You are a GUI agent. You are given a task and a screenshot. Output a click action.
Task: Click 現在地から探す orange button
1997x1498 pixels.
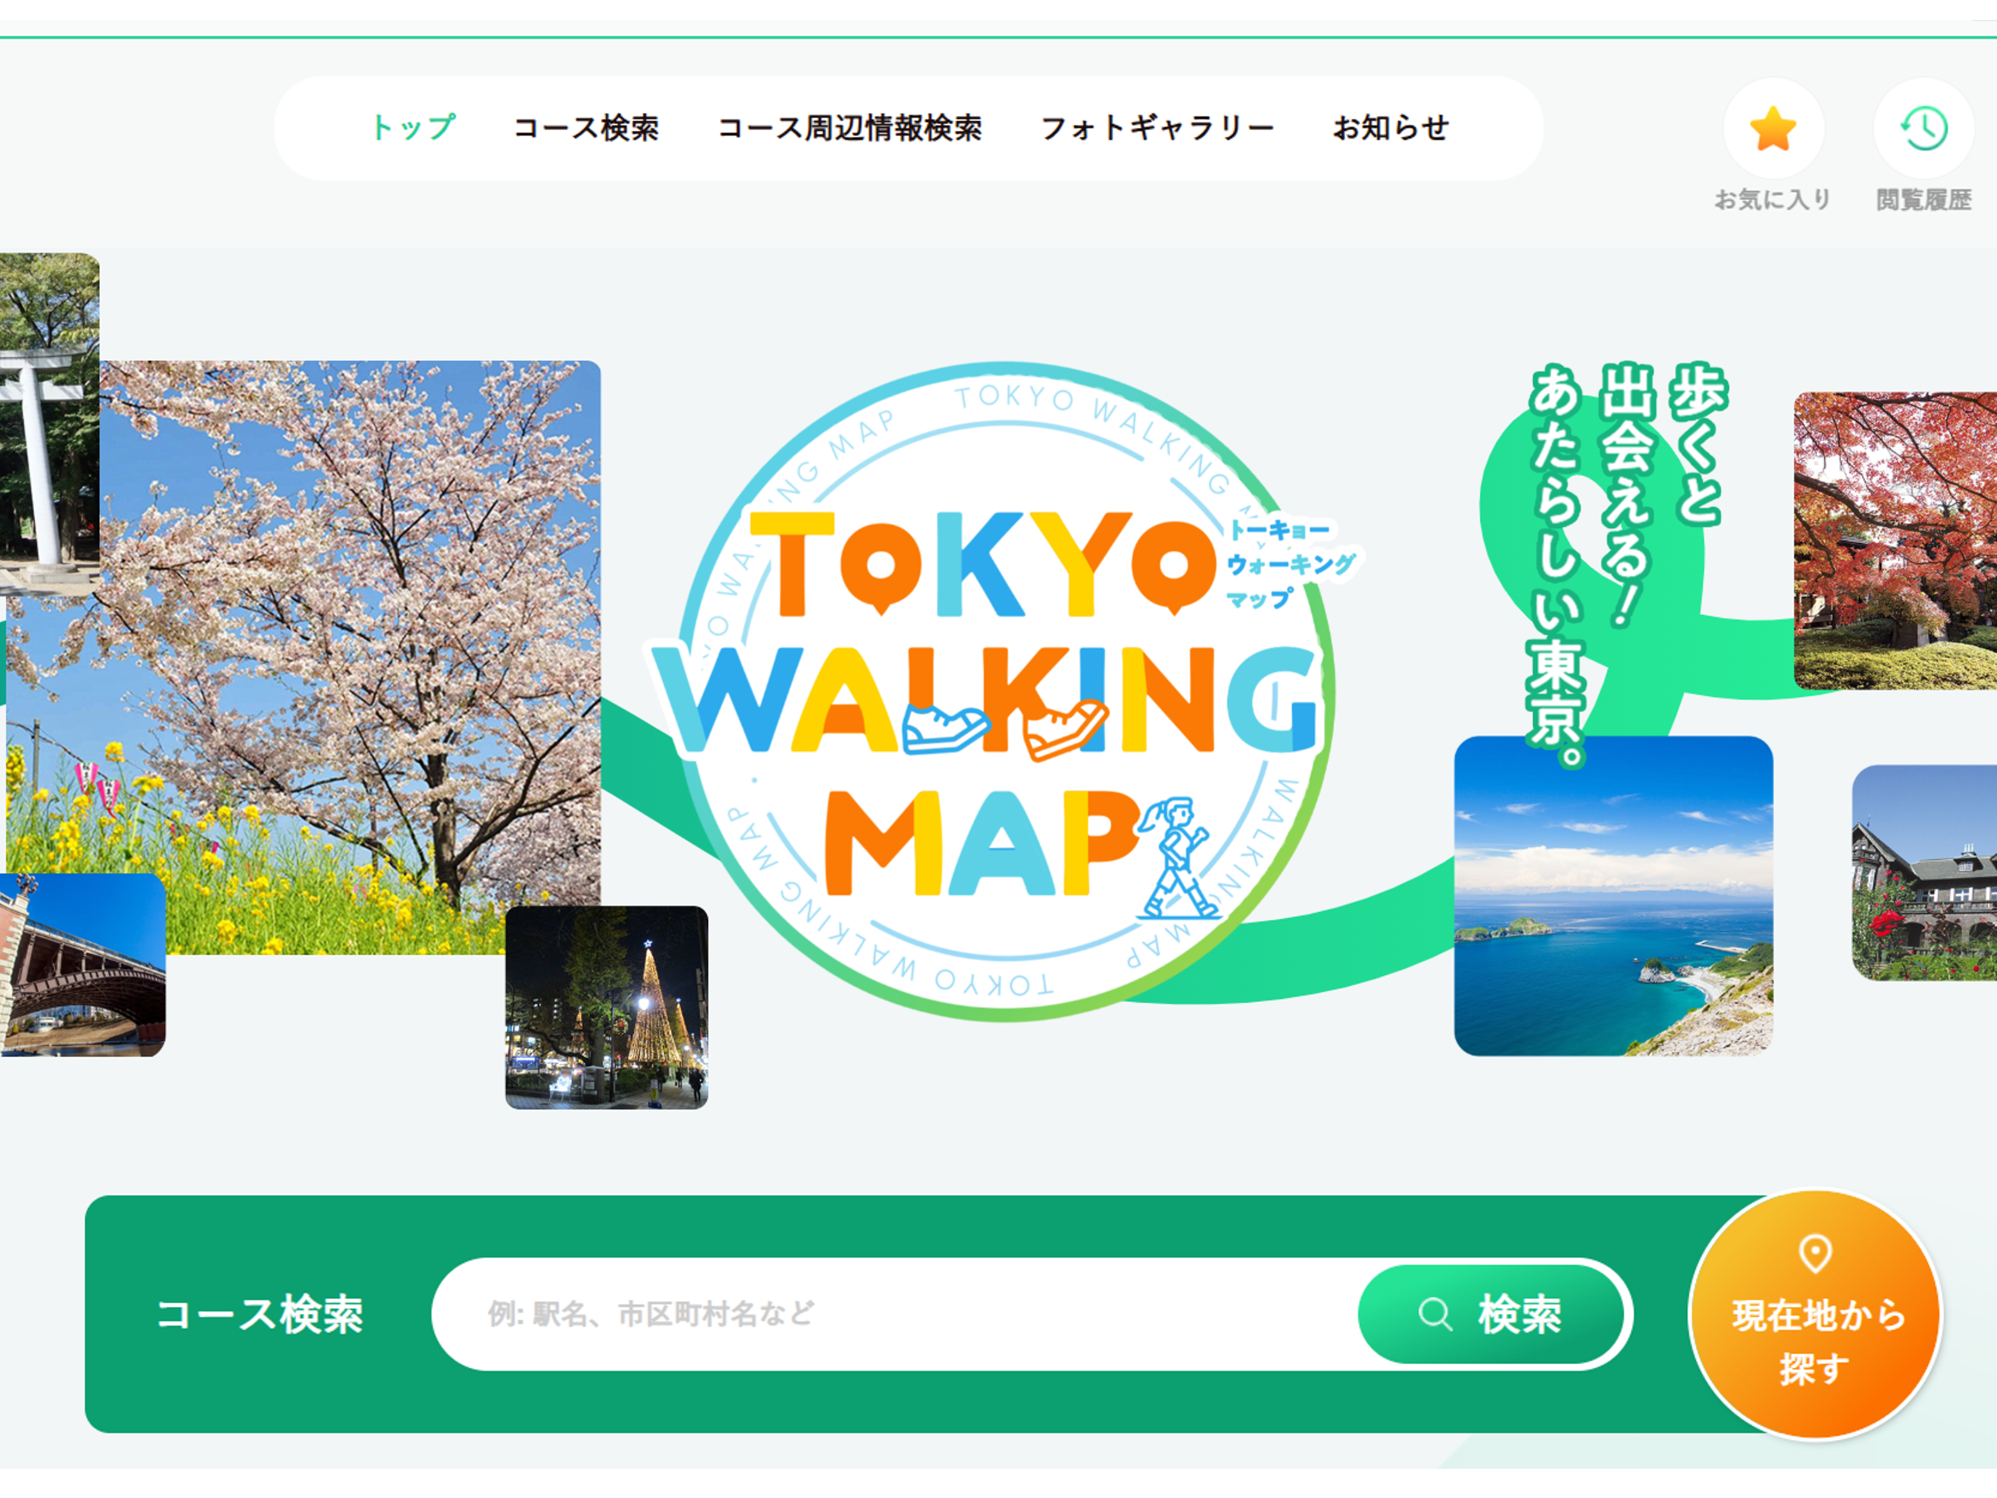click(1815, 1315)
